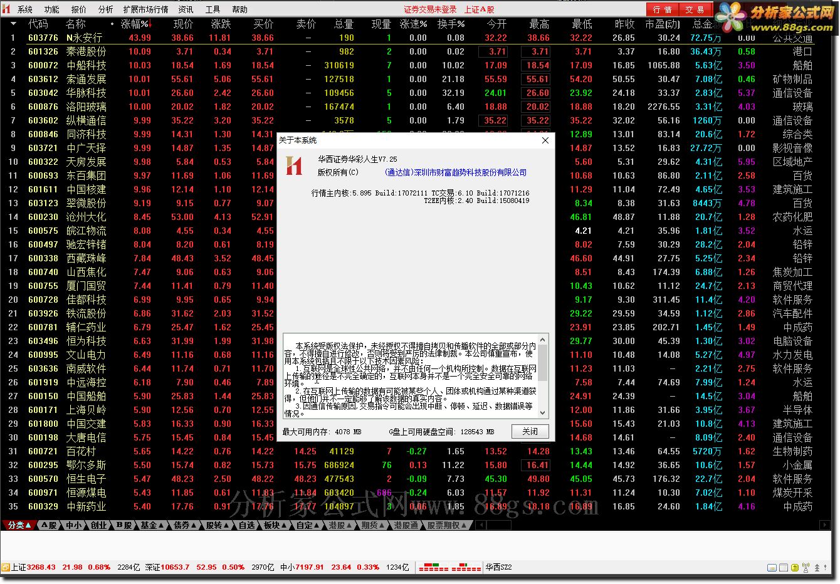Click the 上证3268.43 index in status bar
840x584 pixels.
coord(34,568)
